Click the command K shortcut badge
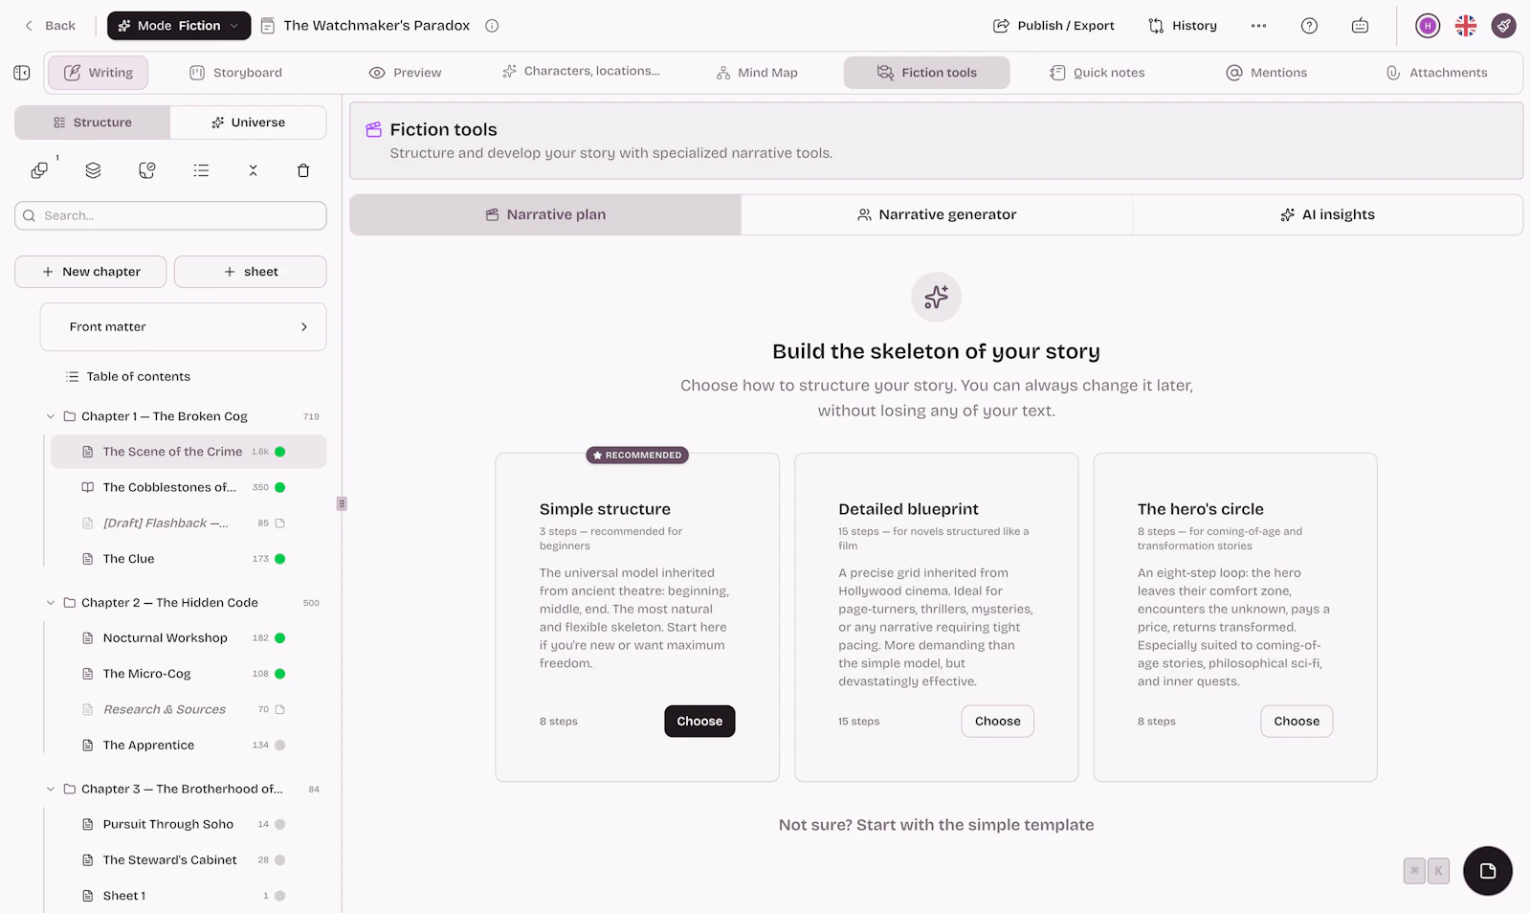The width and height of the screenshot is (1531, 913). click(1427, 871)
